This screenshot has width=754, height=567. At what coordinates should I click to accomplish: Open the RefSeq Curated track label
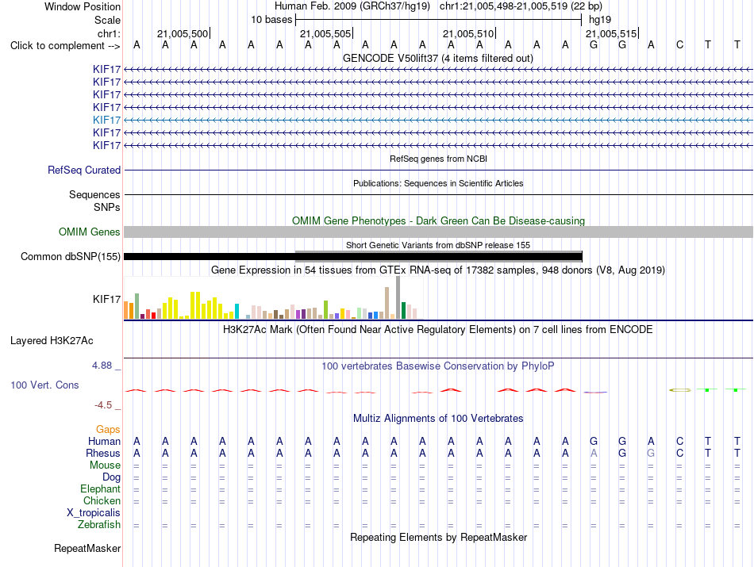point(84,170)
